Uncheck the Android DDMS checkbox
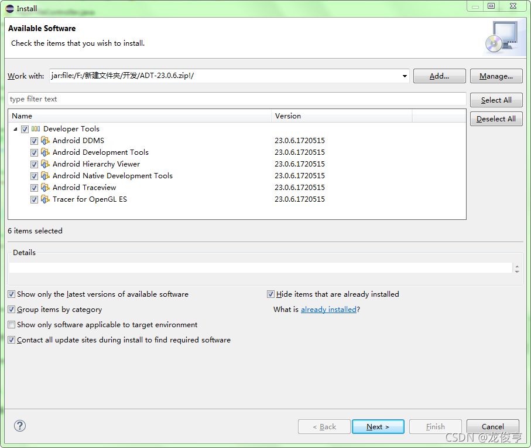 34,141
